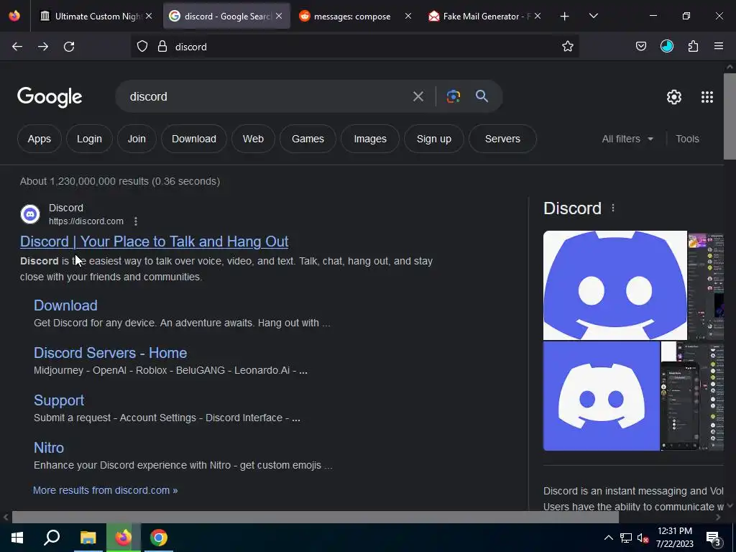Open the search Tools option
This screenshot has height=552, width=736.
click(x=687, y=139)
